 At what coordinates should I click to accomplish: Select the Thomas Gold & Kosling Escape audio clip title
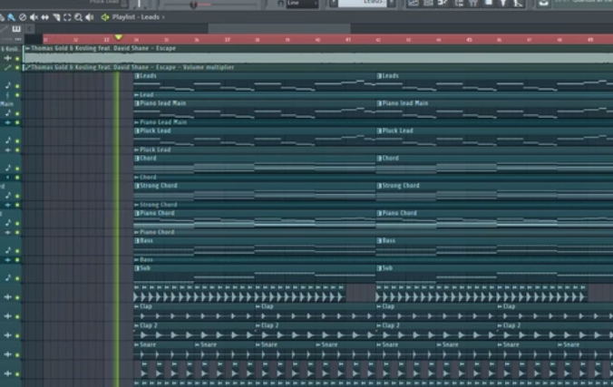(x=103, y=48)
